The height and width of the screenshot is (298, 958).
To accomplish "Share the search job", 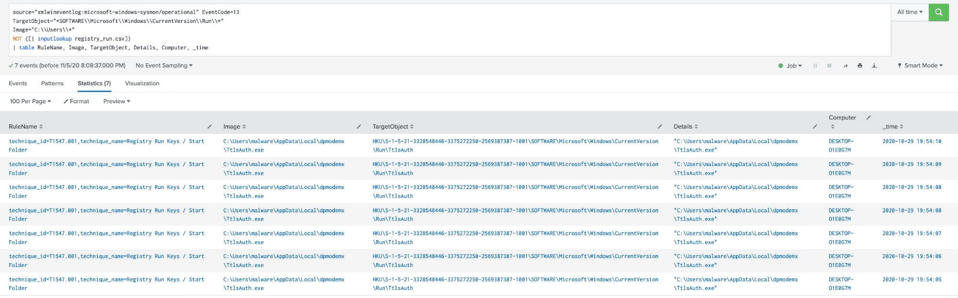I will coord(845,66).
